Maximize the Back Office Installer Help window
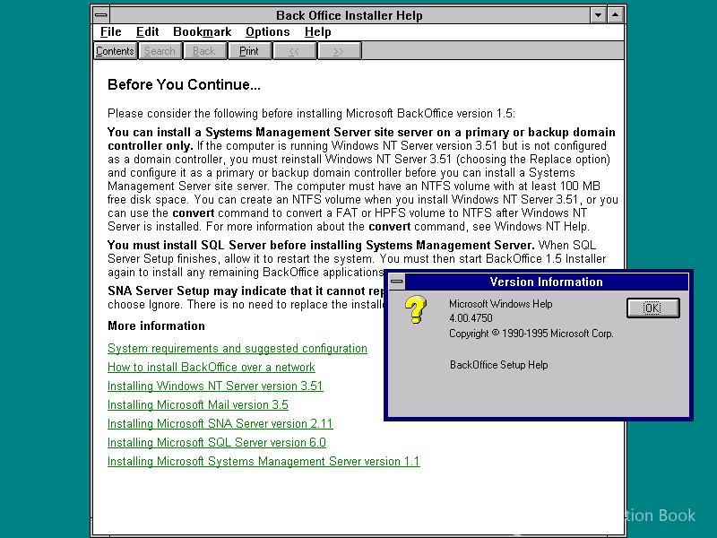This screenshot has width=717, height=538. [616, 15]
